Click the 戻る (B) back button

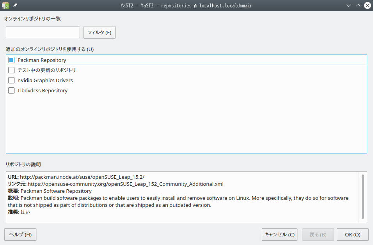coord(318,234)
